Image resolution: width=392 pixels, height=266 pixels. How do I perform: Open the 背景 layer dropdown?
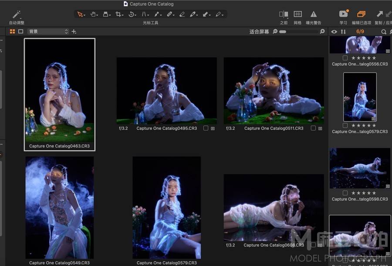coord(48,31)
